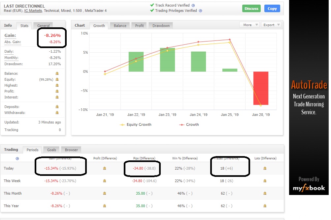Click the myfxbook logo in the banner
The image size is (331, 220).
click(309, 188)
